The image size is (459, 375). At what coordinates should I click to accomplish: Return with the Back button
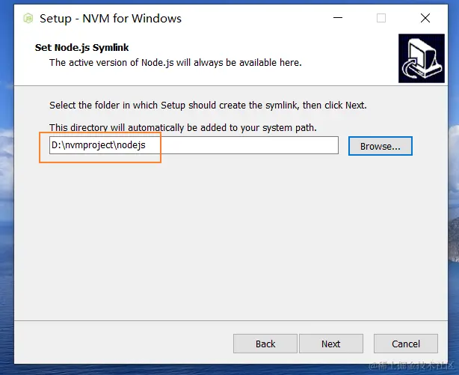(265, 344)
